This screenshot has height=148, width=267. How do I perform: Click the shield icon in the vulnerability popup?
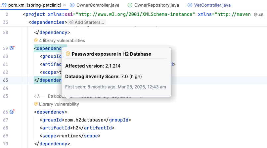tap(68, 54)
